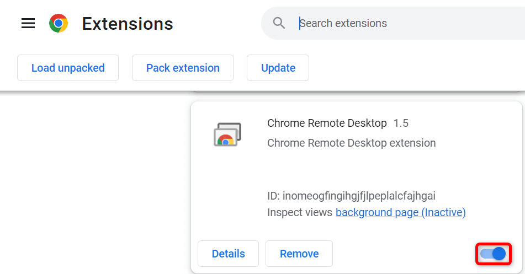Click the version number 1.5
This screenshot has height=274, width=525.
click(x=401, y=123)
